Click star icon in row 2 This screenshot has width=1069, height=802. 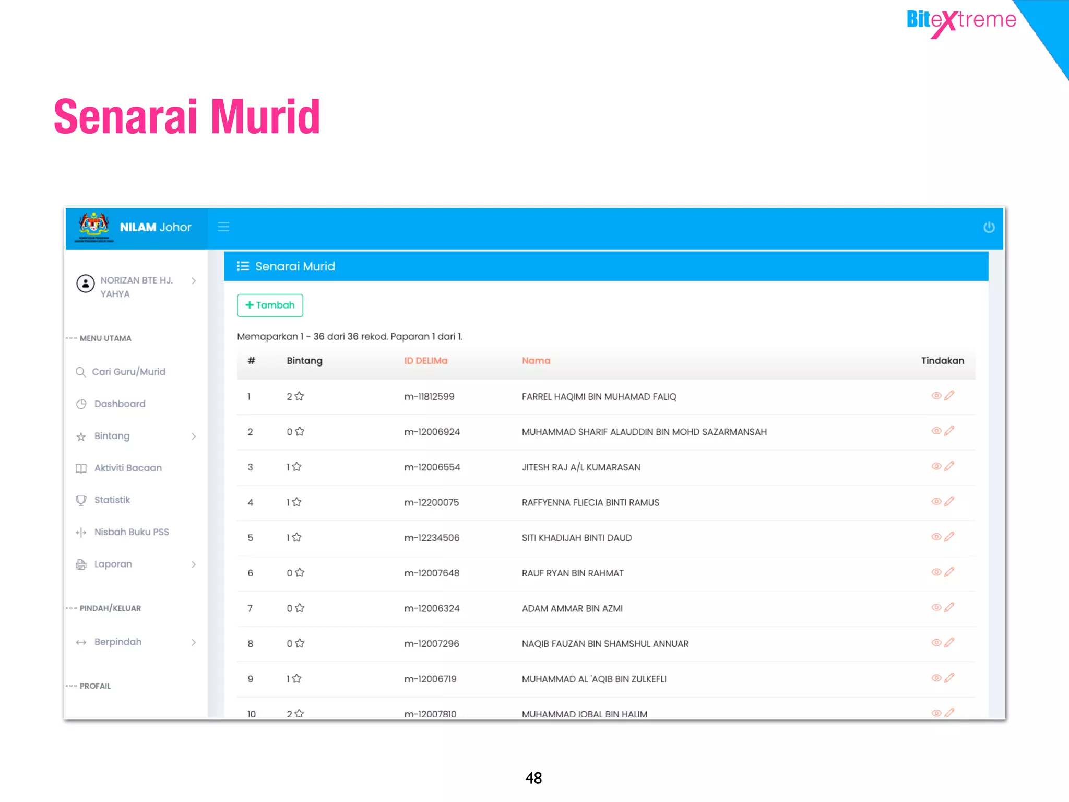[300, 431]
